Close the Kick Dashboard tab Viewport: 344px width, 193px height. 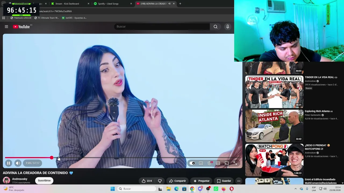(88, 4)
